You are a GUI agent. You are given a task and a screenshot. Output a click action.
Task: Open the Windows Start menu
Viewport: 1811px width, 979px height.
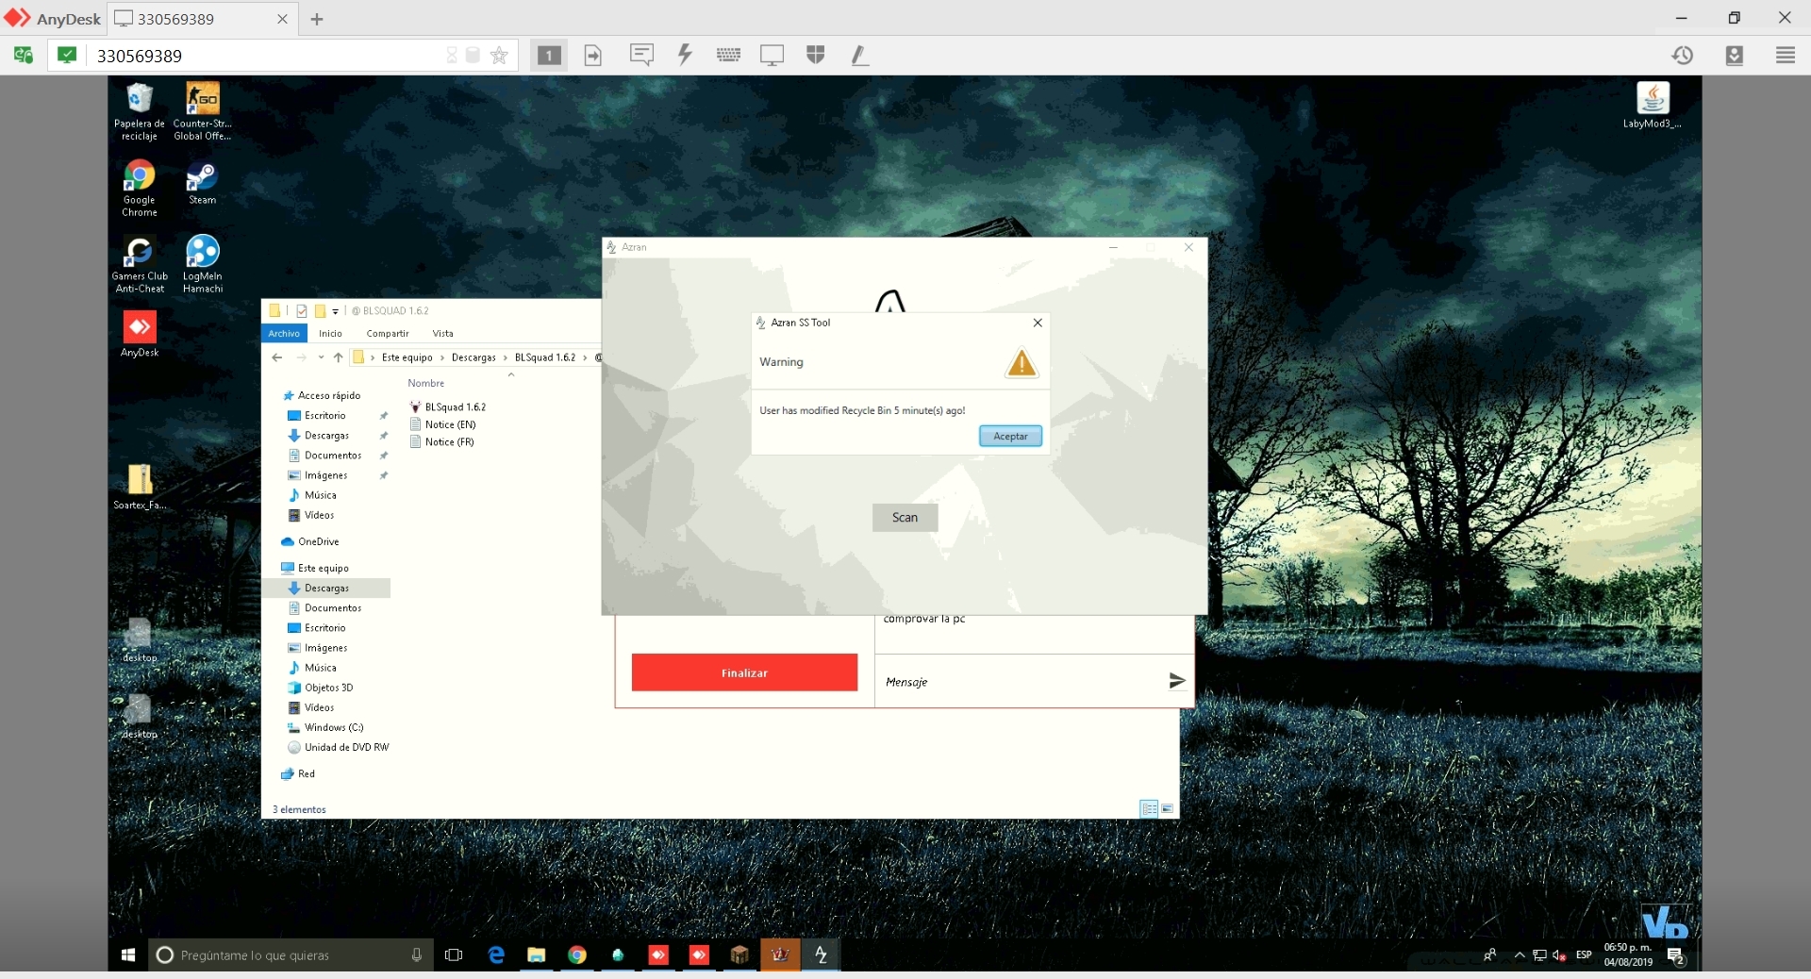pyautogui.click(x=128, y=955)
